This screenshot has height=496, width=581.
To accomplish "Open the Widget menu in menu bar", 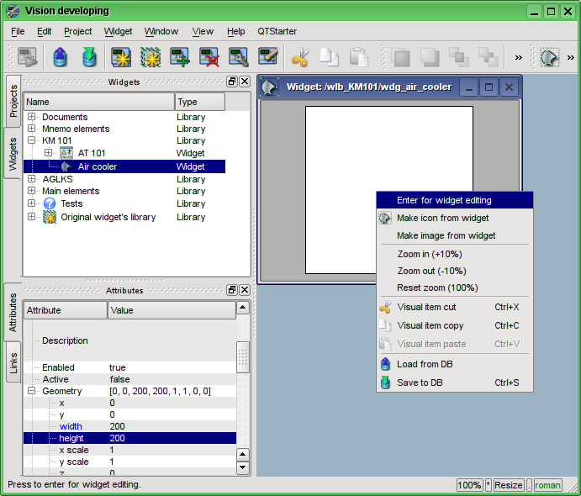I will coord(118,31).
